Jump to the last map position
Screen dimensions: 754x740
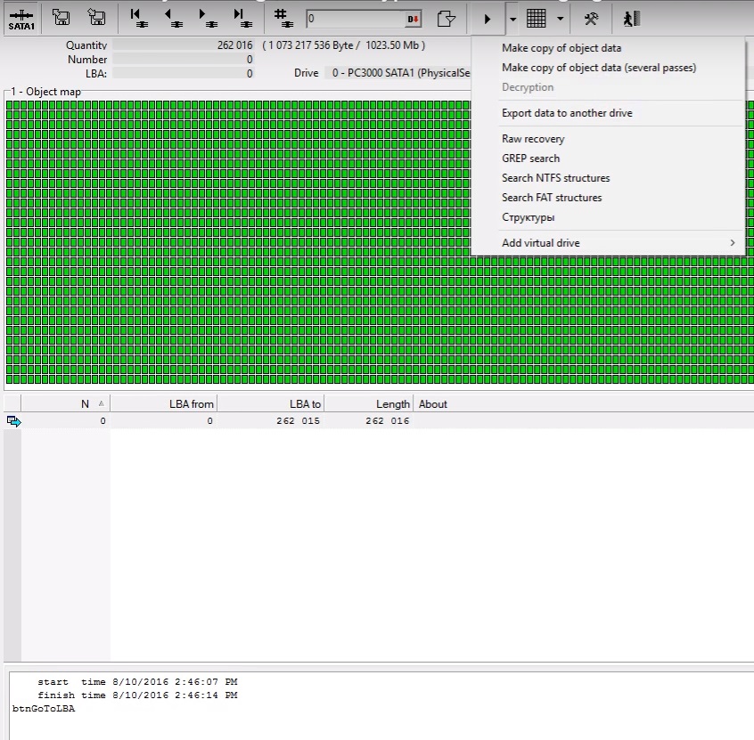pos(240,18)
